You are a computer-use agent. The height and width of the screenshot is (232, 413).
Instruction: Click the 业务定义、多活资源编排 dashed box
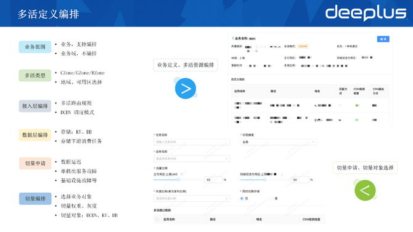pos(186,65)
